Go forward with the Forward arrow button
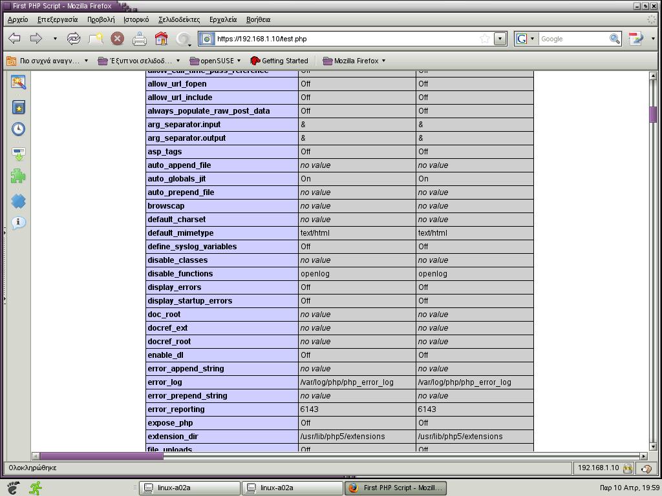Viewport: 662px width, 496px height. 36,39
